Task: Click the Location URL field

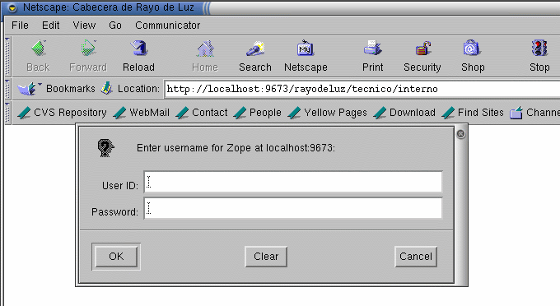Action: click(x=362, y=89)
